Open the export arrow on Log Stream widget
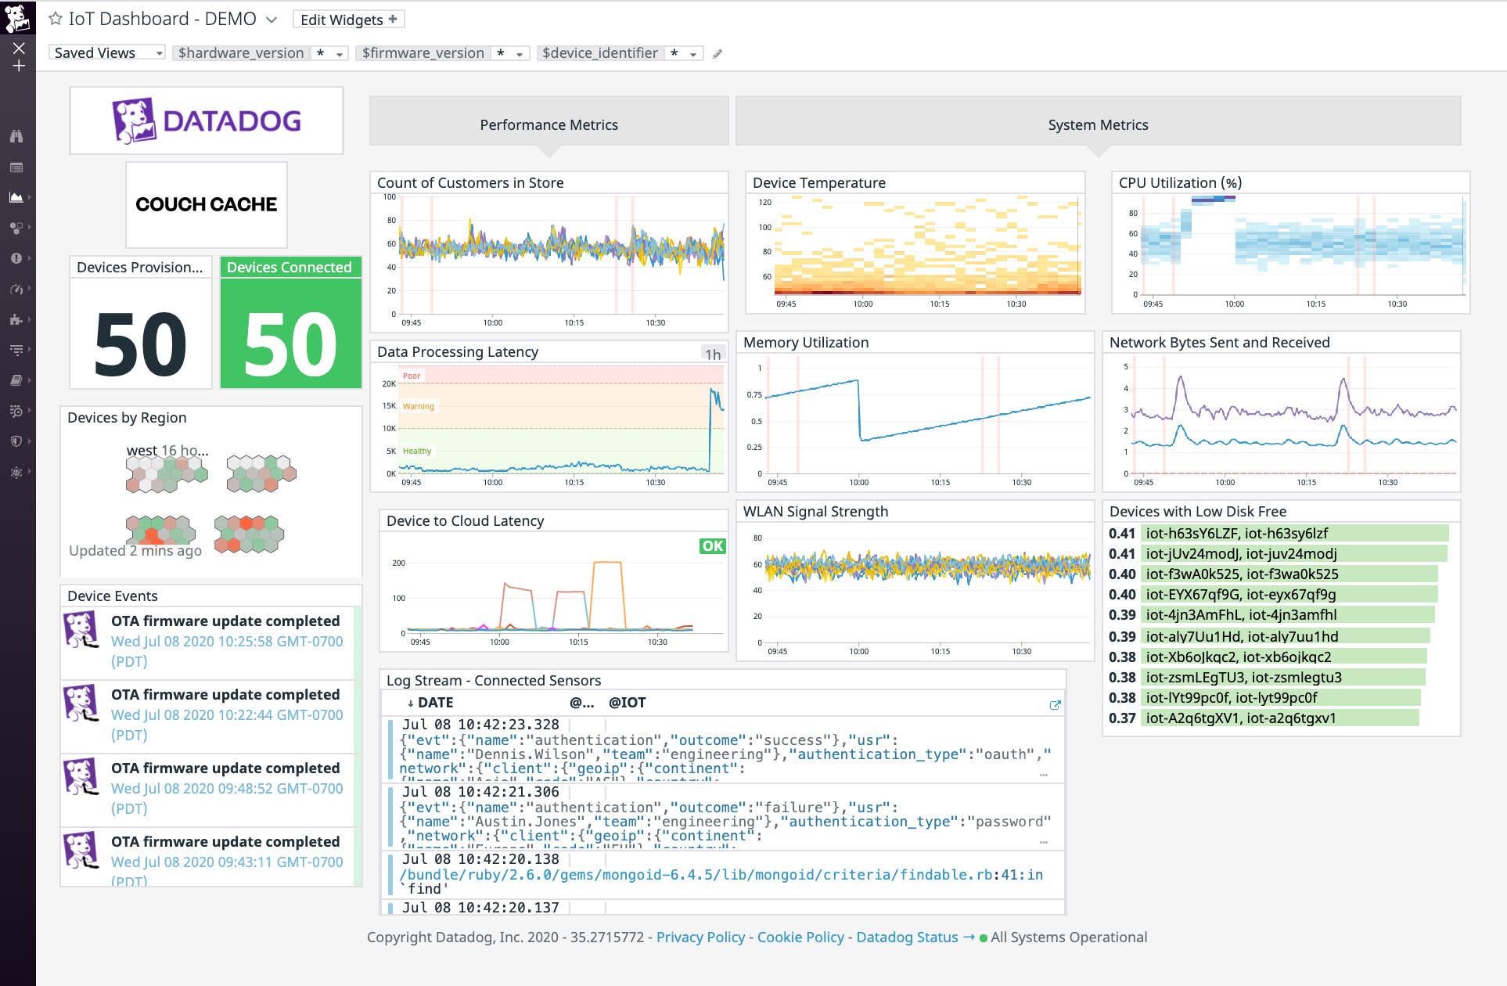Viewport: 1507px width, 986px height. (1056, 704)
